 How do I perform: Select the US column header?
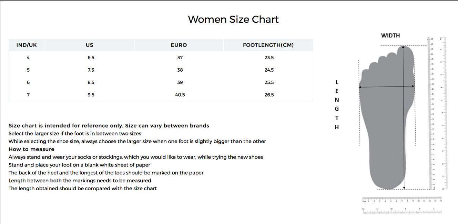pos(90,45)
